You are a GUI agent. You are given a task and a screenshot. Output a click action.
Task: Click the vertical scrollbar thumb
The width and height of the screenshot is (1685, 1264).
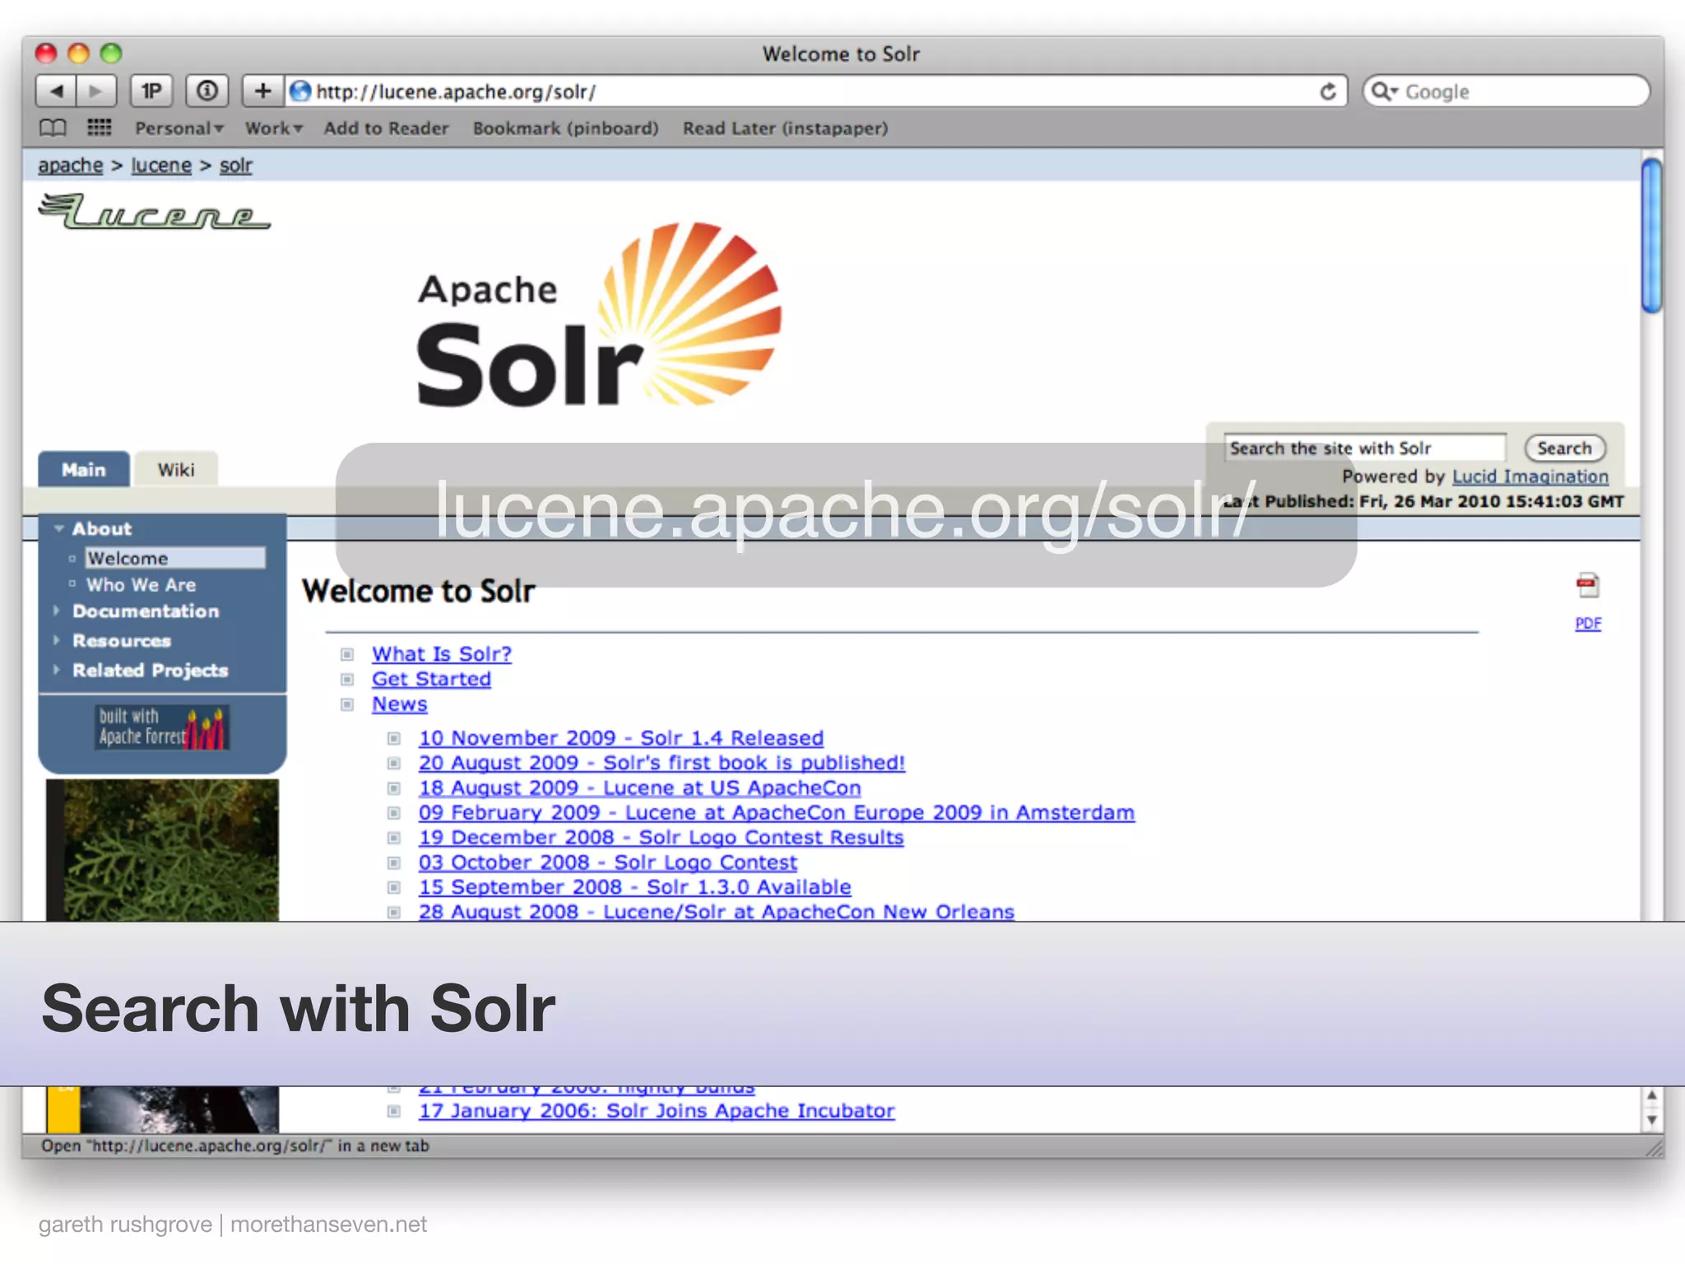1651,235
